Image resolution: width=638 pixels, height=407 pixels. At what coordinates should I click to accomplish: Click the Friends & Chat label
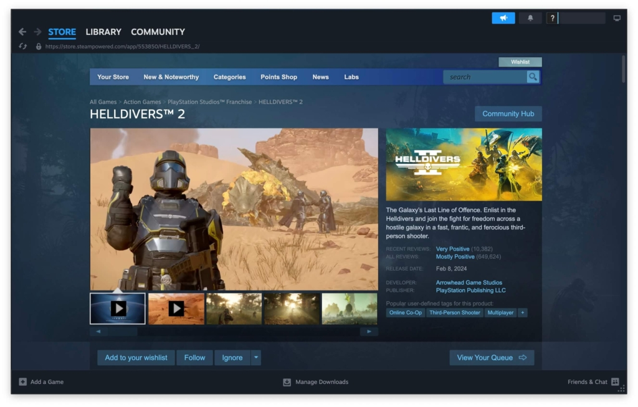587,382
